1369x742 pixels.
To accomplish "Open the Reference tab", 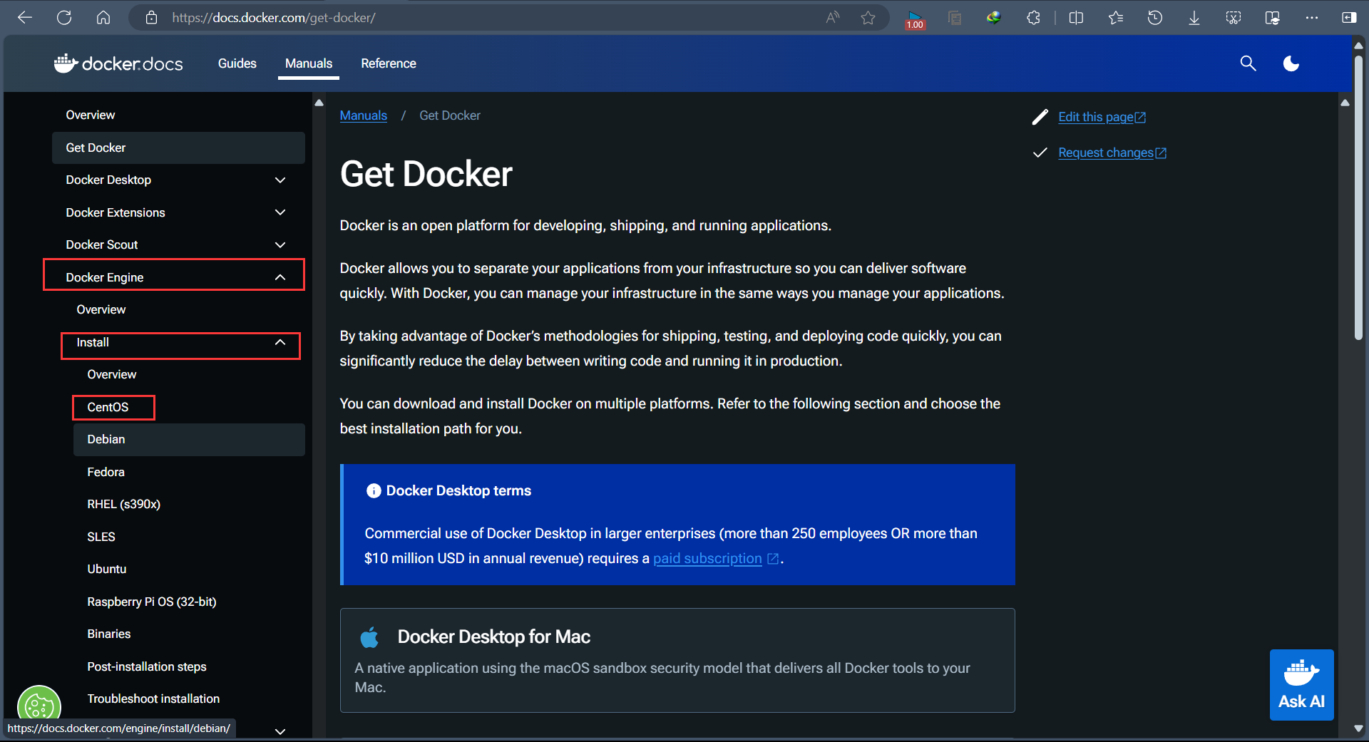I will [389, 63].
